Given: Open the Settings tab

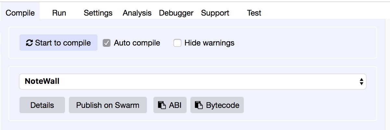Looking at the screenshot, I should click(98, 13).
